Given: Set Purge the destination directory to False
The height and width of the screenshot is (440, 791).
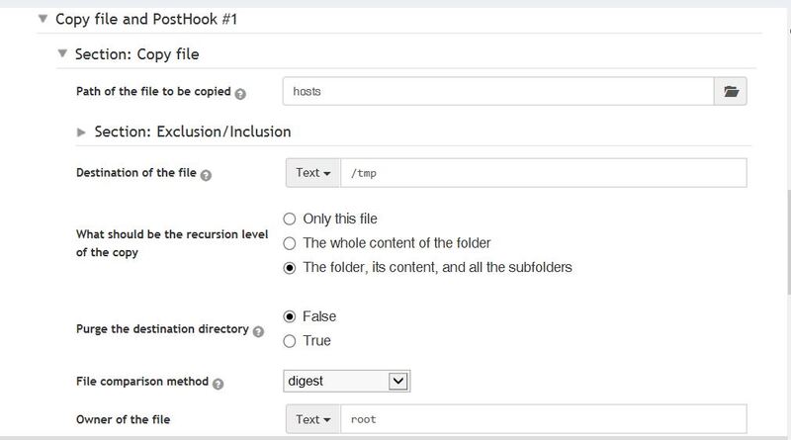Looking at the screenshot, I should 289,316.
